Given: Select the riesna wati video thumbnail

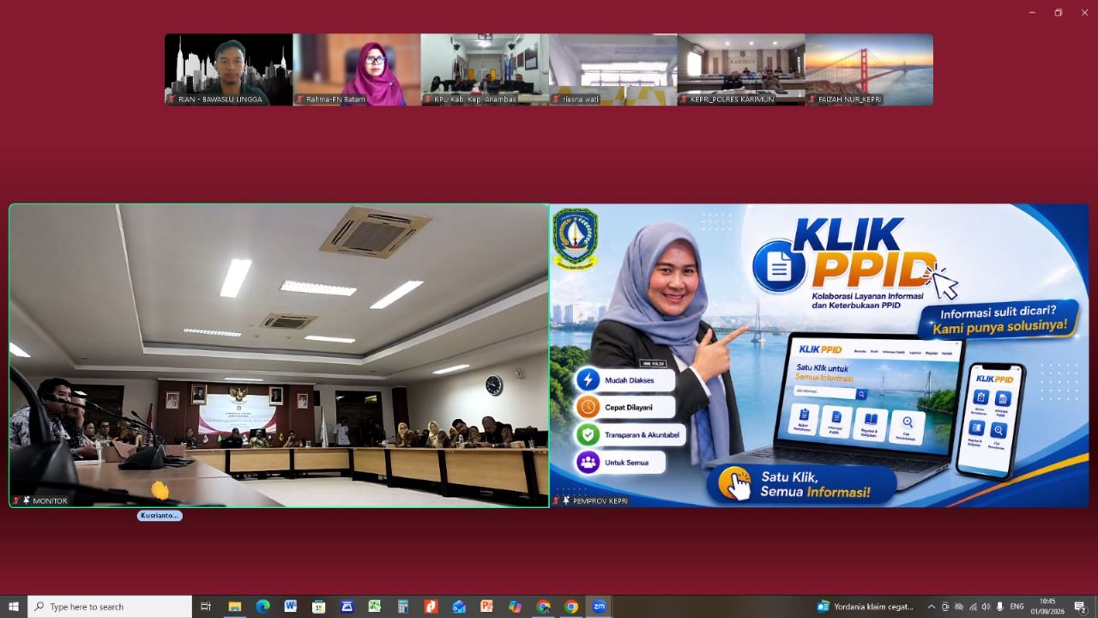Looking at the screenshot, I should (612, 70).
